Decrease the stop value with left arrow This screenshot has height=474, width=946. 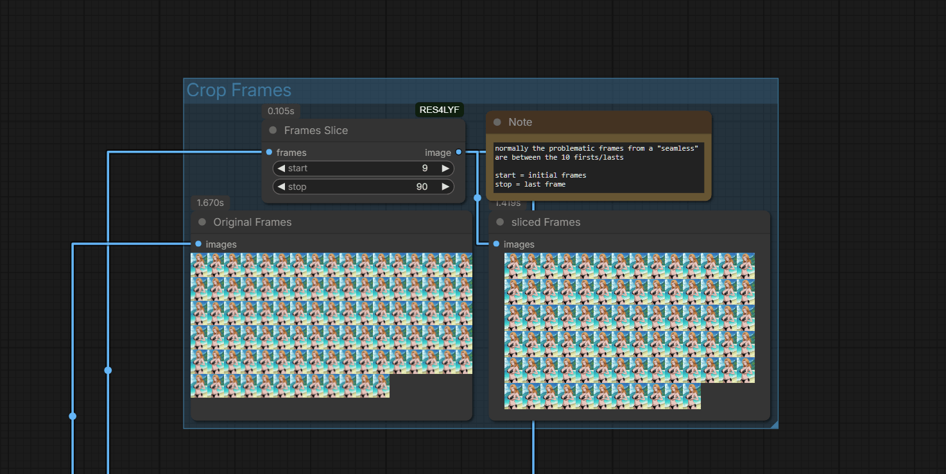[x=281, y=187]
